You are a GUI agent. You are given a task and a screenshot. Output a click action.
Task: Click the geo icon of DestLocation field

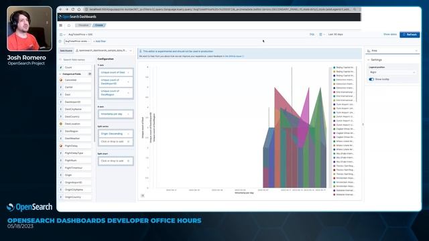[x=61, y=124]
